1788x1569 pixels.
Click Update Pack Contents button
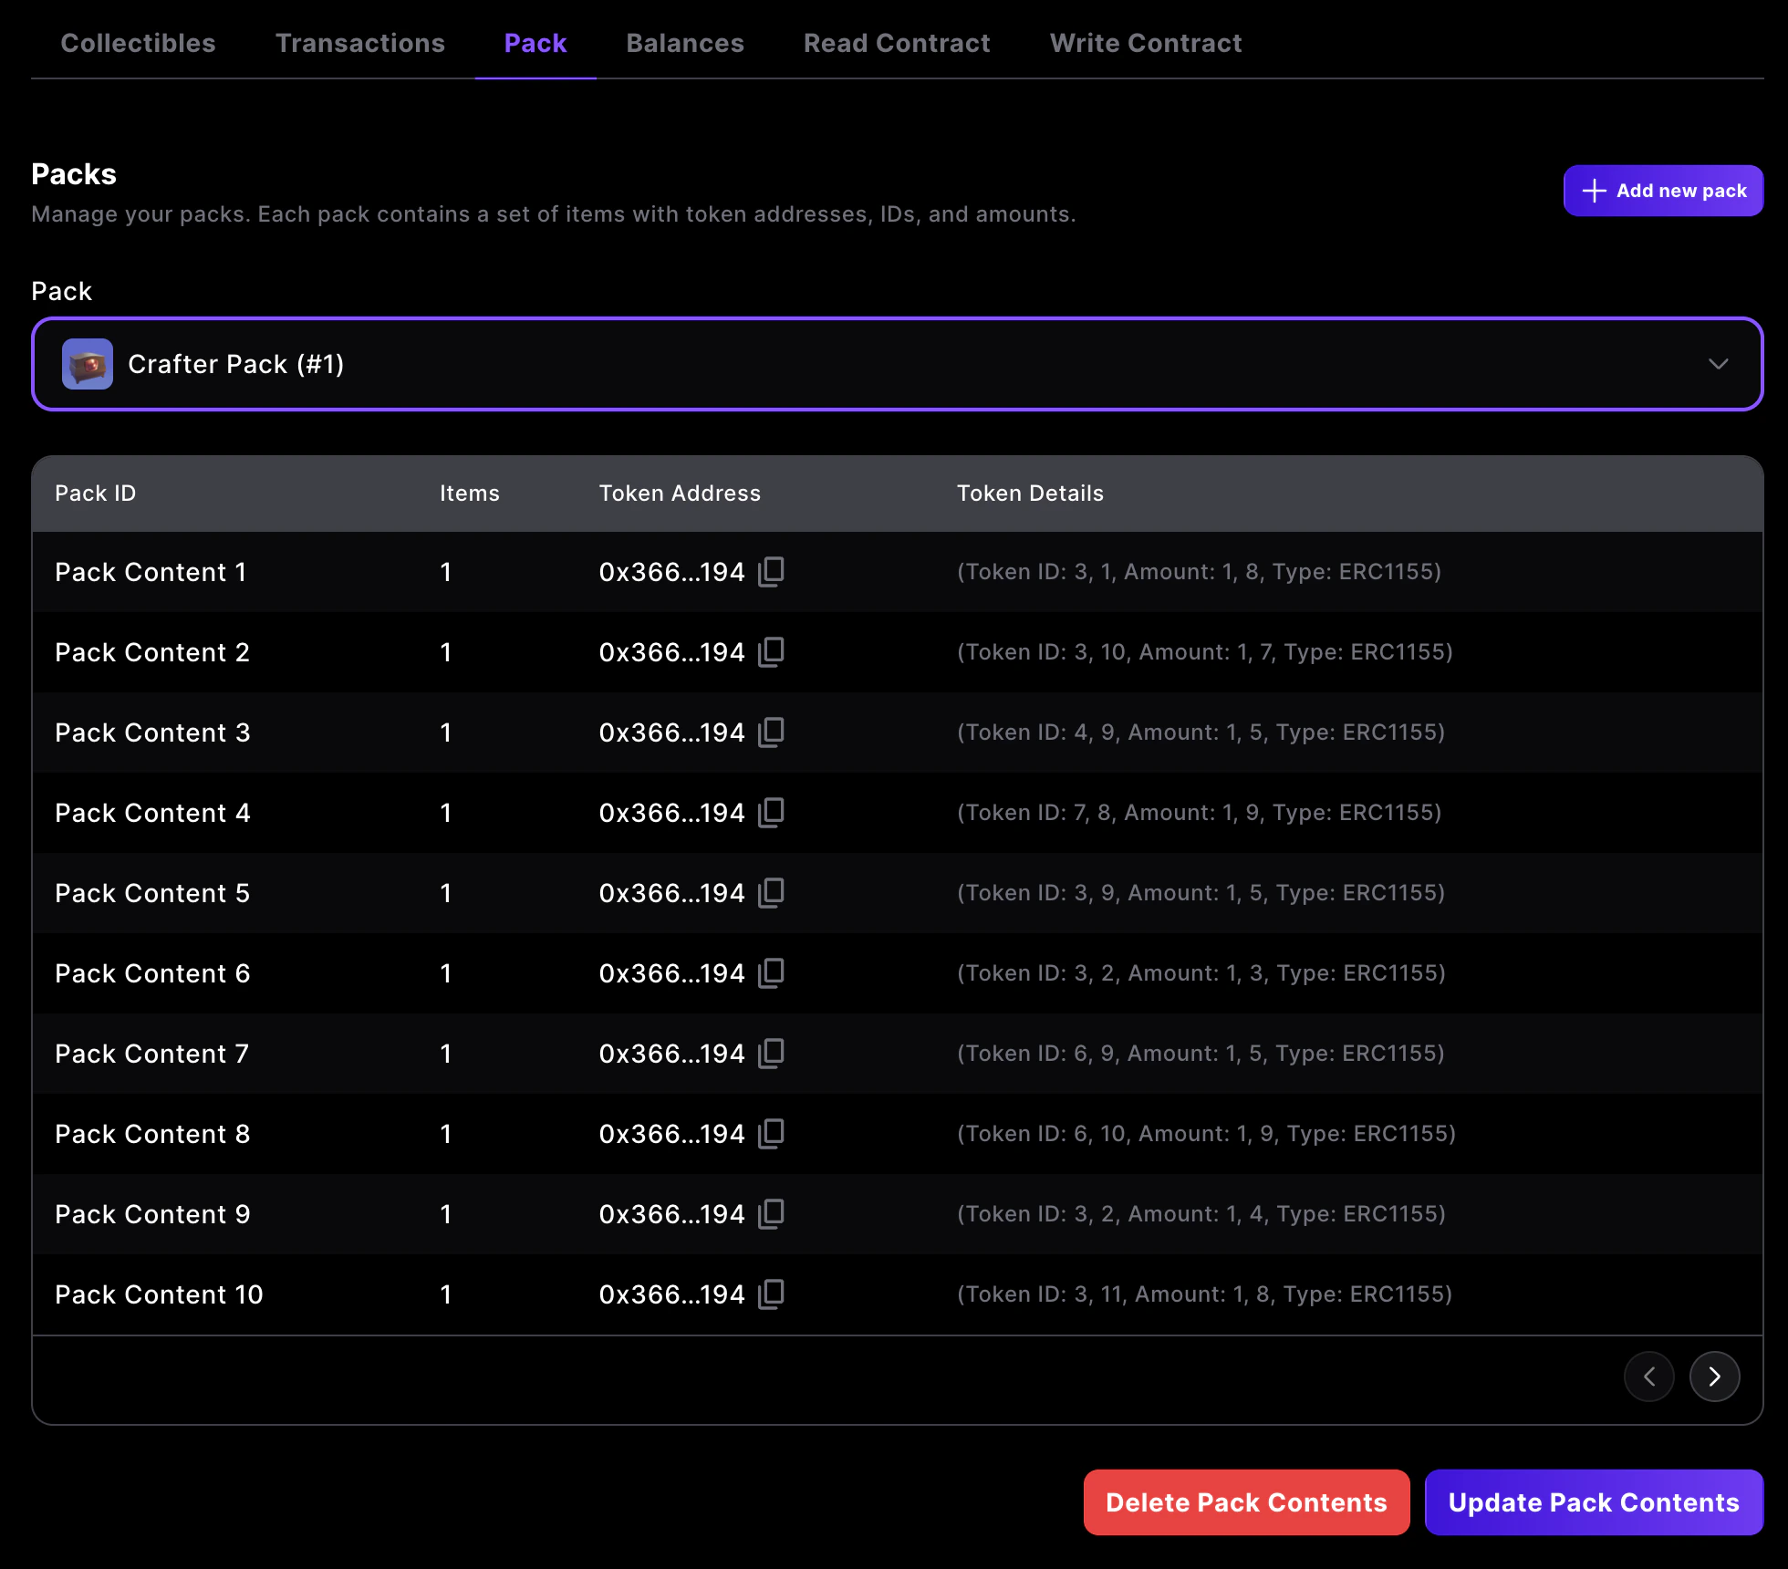click(1593, 1502)
